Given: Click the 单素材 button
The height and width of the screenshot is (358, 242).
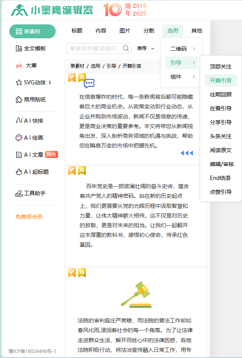Looking at the screenshot, I should click(x=32, y=31).
